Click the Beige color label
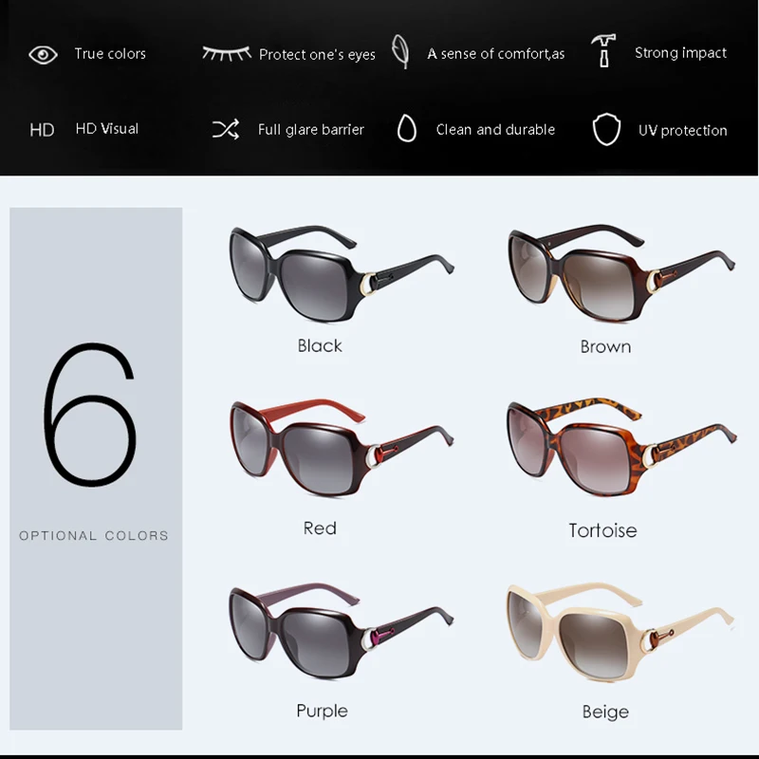The width and height of the screenshot is (759, 759). point(605,713)
